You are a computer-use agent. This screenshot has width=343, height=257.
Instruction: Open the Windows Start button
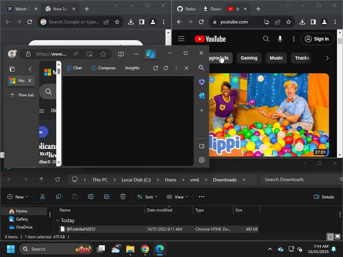pos(11,249)
